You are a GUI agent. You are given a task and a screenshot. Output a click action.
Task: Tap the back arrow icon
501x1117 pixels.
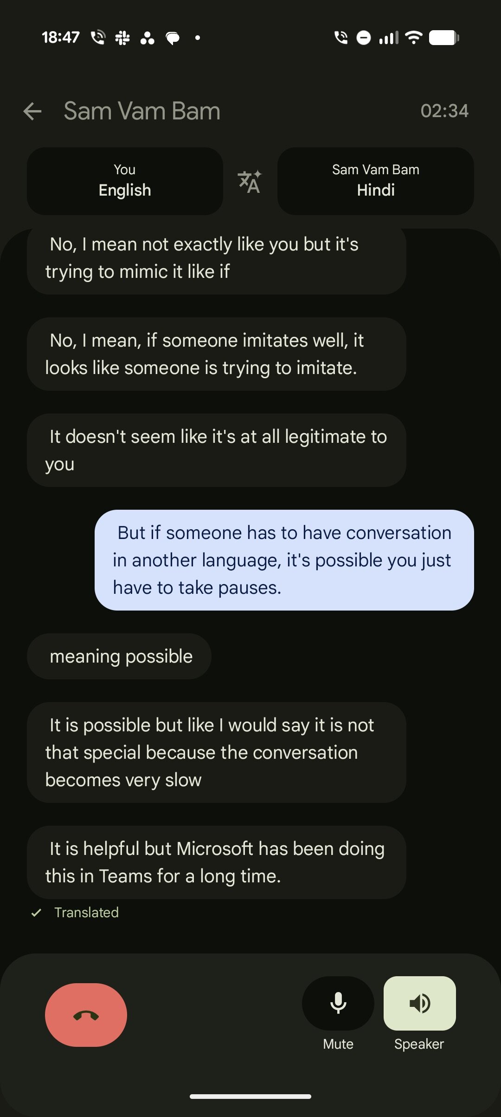click(32, 112)
